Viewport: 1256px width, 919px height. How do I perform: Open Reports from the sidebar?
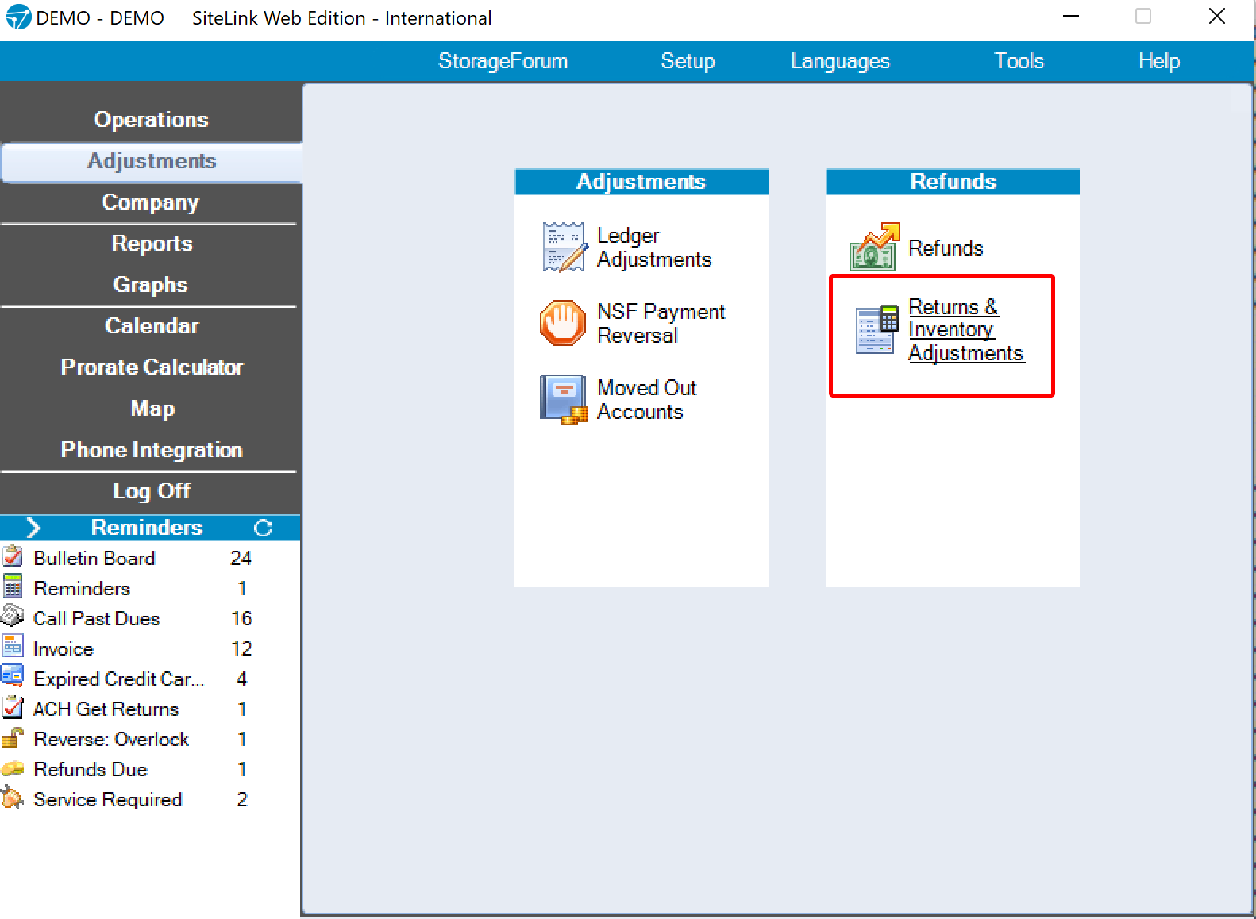pos(151,244)
